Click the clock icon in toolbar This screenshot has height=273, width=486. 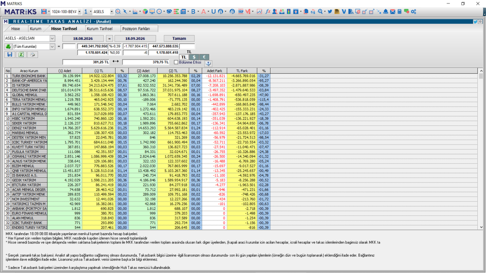coord(159,11)
